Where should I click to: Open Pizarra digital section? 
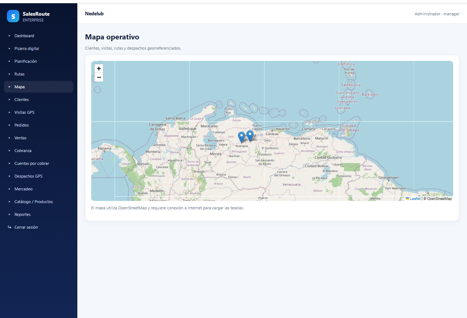coord(39,49)
